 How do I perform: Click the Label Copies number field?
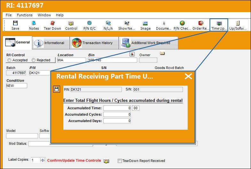click(36, 160)
